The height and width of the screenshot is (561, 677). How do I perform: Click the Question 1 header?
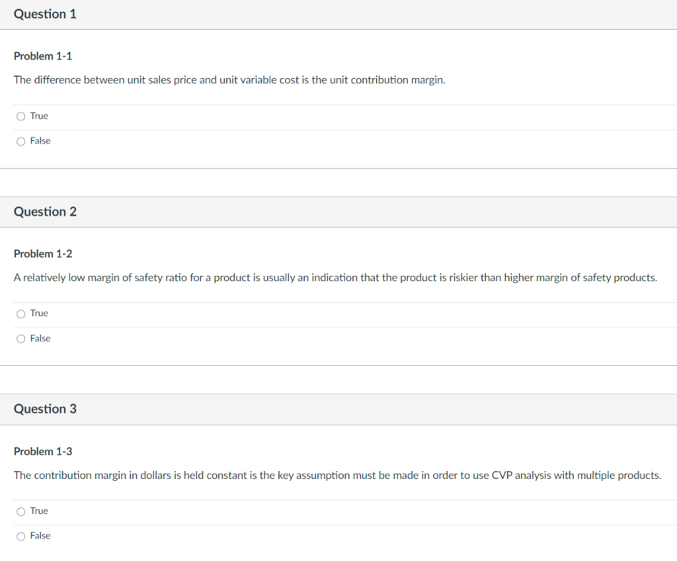(45, 13)
